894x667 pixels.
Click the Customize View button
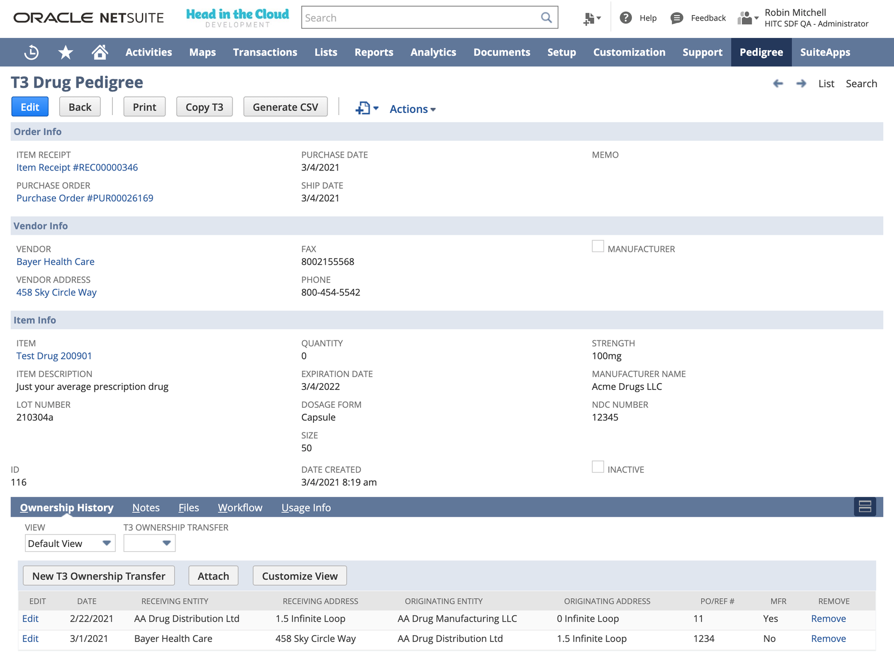300,576
